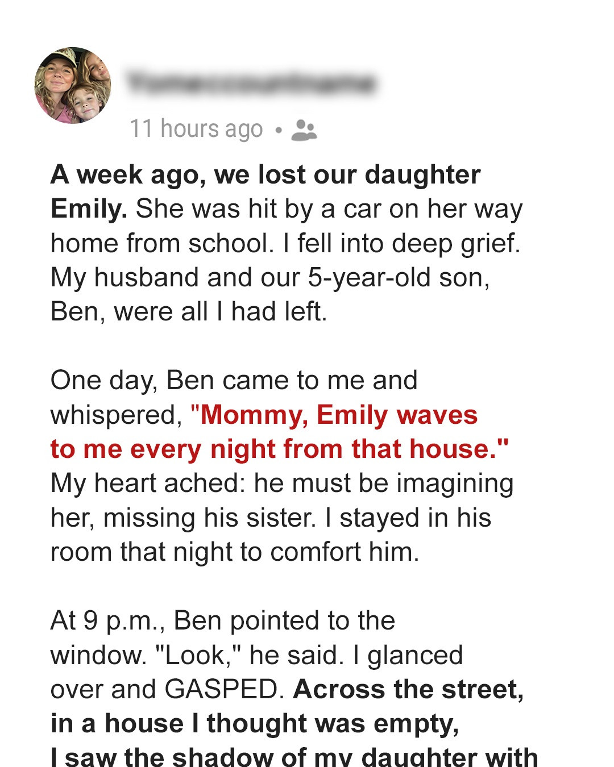
Task: Click the cut-off "I saw the shadow" line
Action: 294,757
